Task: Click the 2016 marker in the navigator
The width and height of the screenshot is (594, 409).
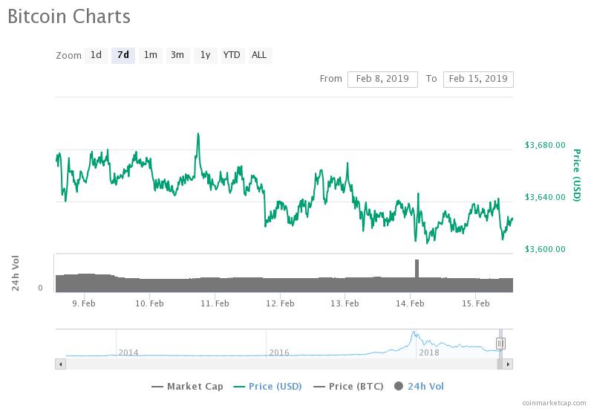Action: [x=279, y=352]
